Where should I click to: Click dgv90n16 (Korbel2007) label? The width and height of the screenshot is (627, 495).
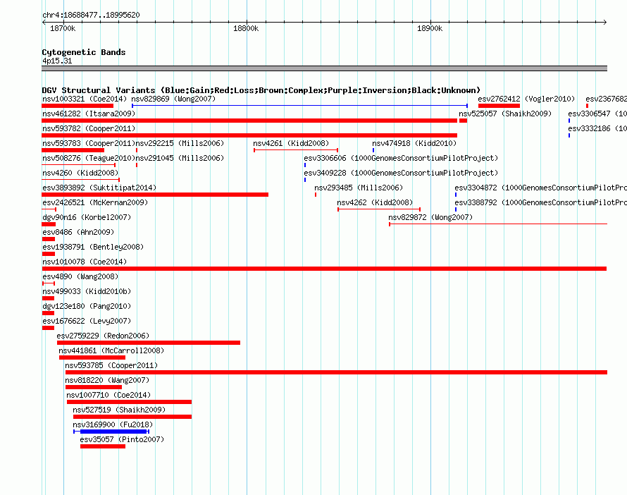[87, 217]
